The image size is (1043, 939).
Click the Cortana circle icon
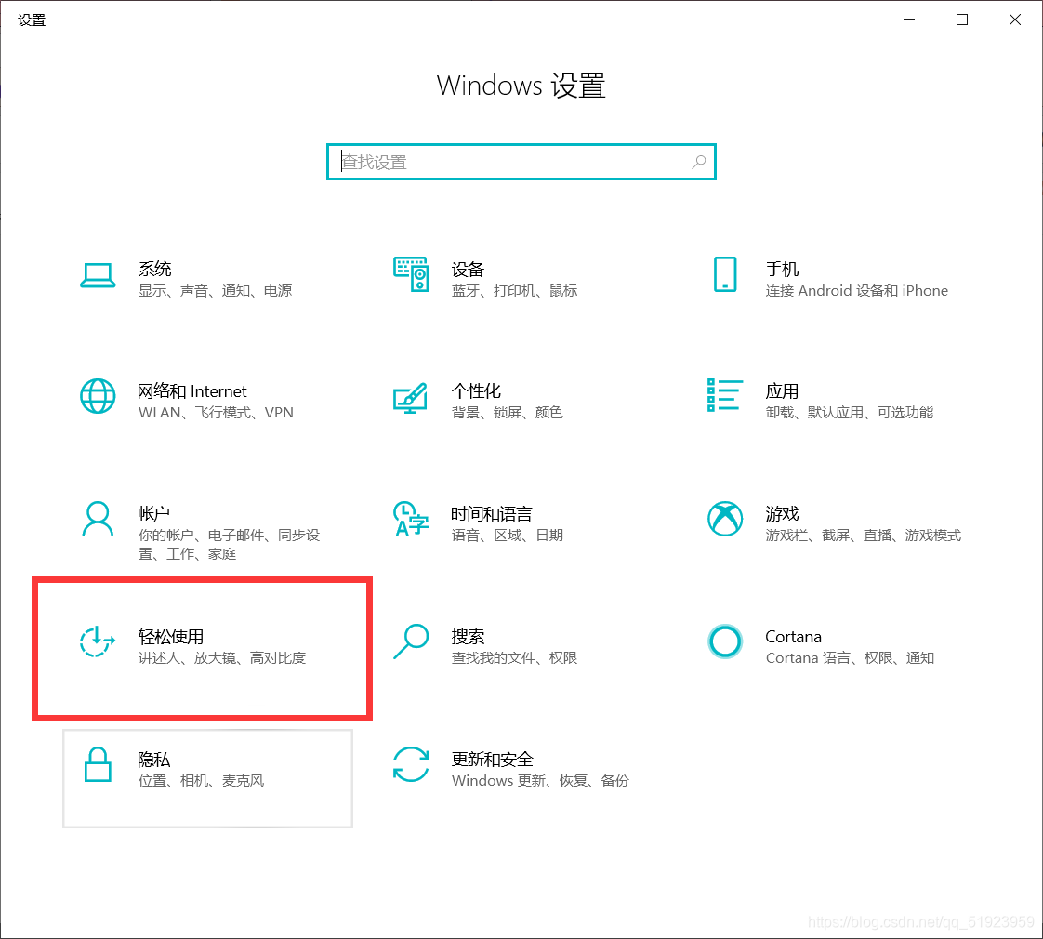725,641
